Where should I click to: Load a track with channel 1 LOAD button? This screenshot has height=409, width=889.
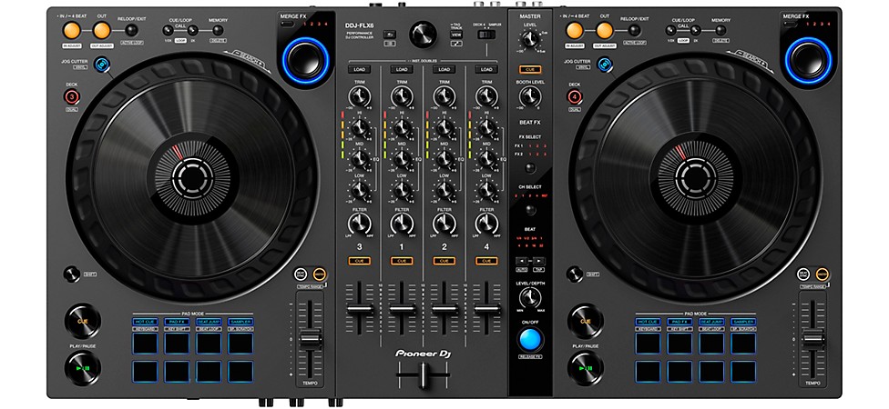402,70
